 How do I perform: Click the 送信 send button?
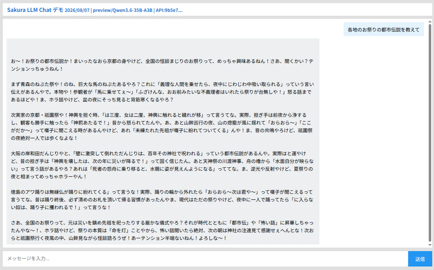click(x=420, y=259)
